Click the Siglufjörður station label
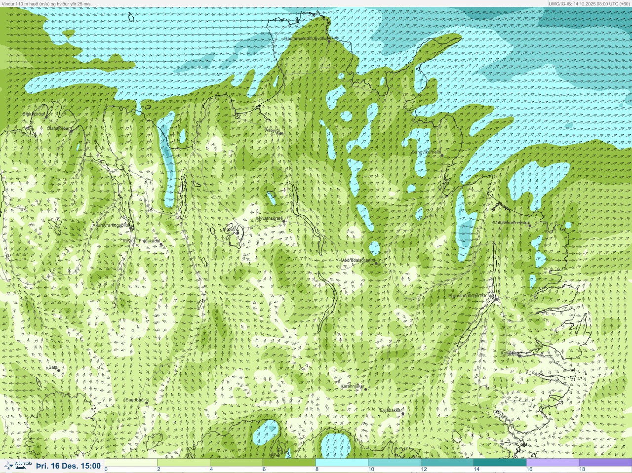The width and height of the screenshot is (632, 473). click(x=34, y=114)
